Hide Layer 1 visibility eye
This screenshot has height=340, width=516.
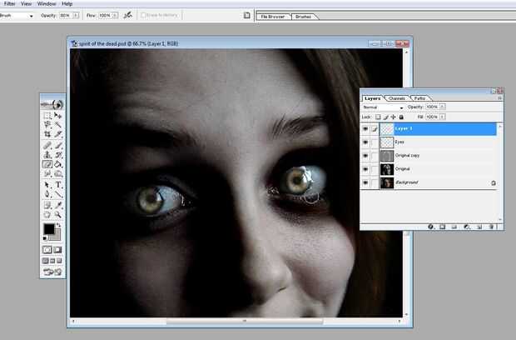[365, 129]
